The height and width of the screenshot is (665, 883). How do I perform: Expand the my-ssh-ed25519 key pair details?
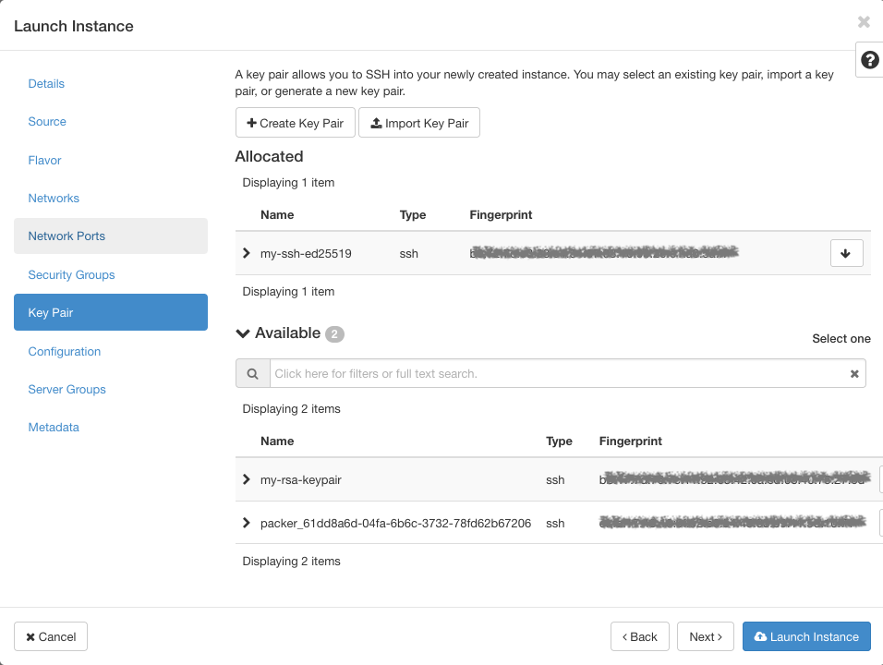coord(247,253)
